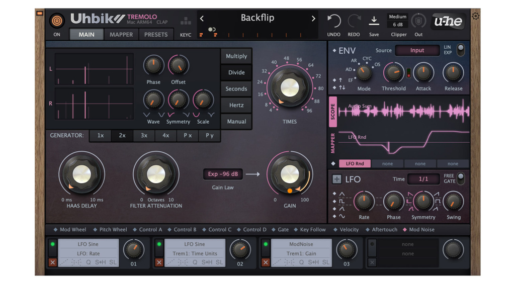Image resolution: width=515 pixels, height=284 pixels.
Task: Click the Undo arrow icon
Action: [x=333, y=21]
